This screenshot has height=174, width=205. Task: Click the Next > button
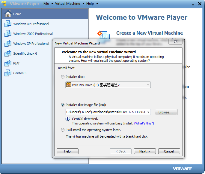145,151
